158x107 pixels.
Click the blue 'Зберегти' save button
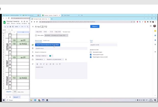click(95, 26)
